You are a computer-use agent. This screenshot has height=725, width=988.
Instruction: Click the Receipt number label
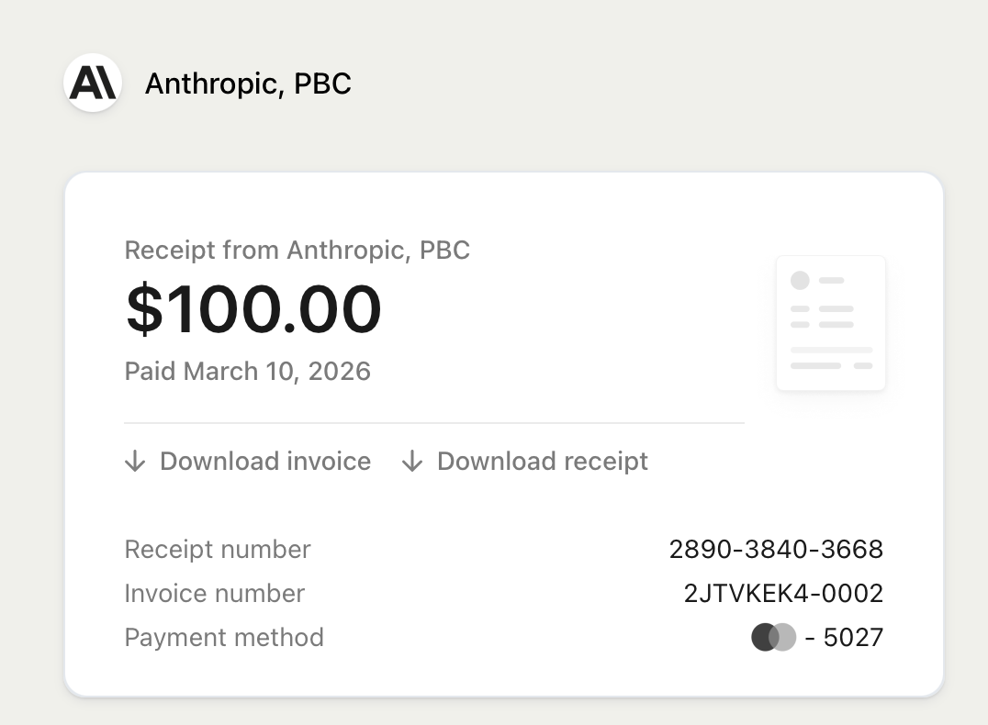218,550
